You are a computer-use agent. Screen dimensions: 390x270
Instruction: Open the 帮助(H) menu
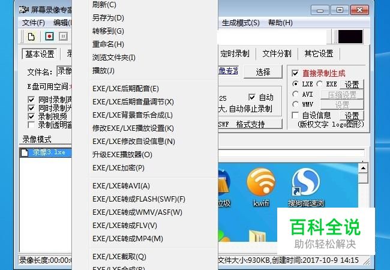pyautogui.click(x=280, y=23)
